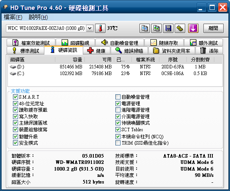
Task: Click the thermometer temperature icon
Action: pyautogui.click(x=100, y=28)
